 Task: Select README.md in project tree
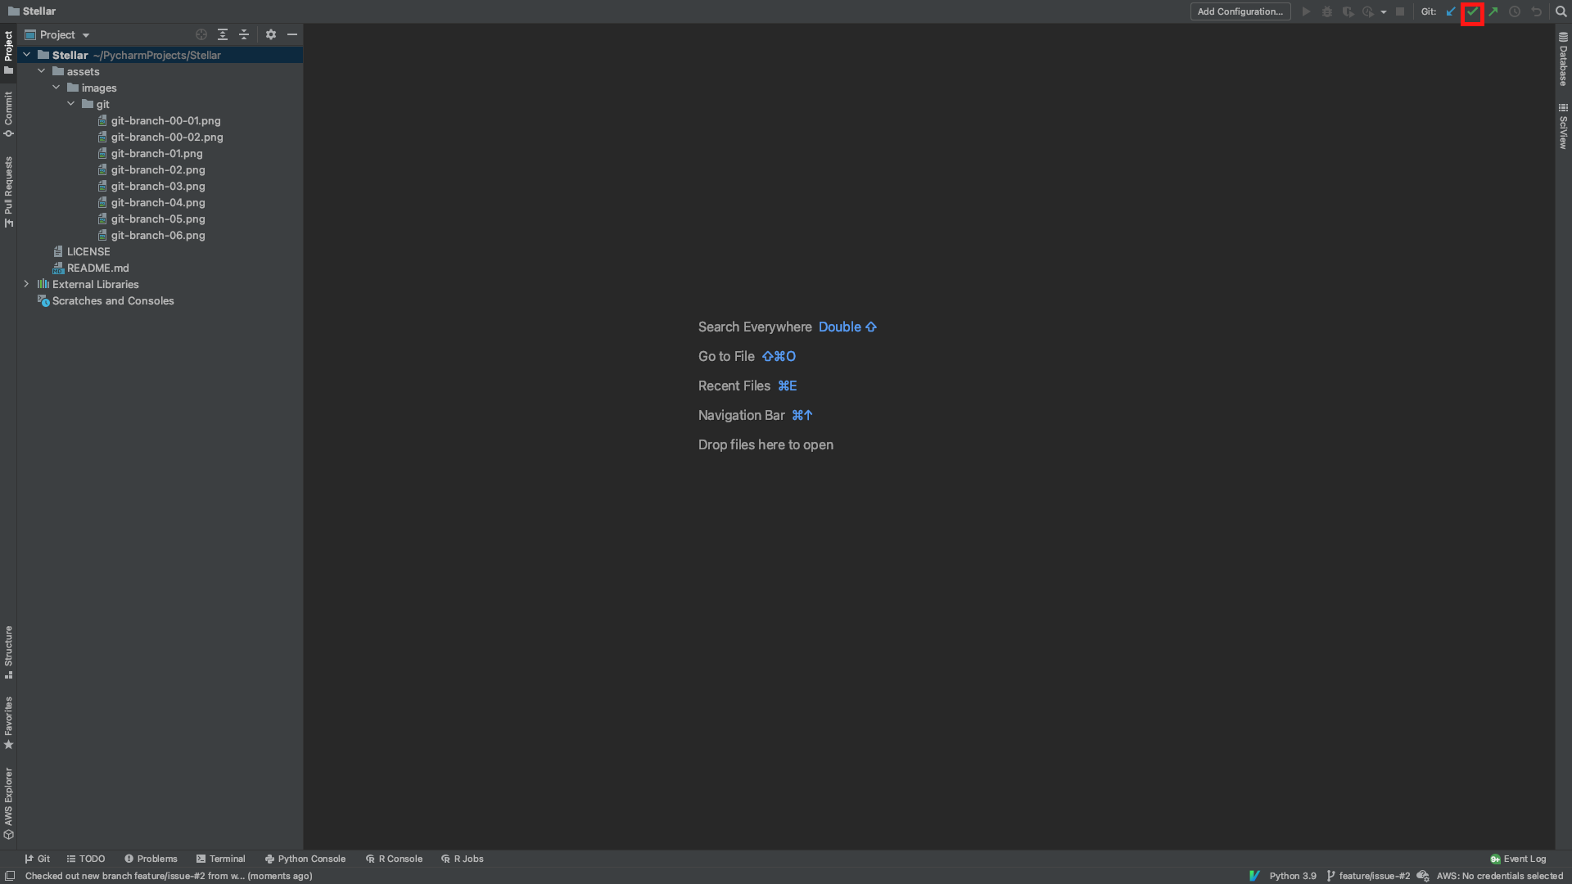tap(97, 268)
